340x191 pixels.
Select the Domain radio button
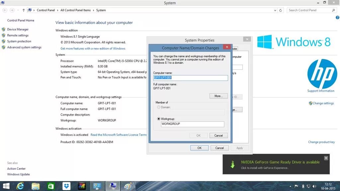(159, 107)
